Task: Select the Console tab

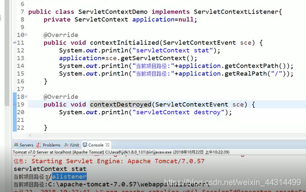Action: tap(96, 145)
